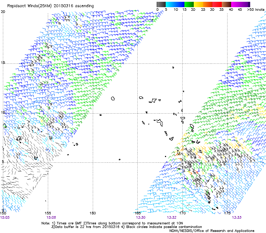266x233 pixels.
Task: Click the purple '15:06' pass time
Action: [x=51, y=218]
